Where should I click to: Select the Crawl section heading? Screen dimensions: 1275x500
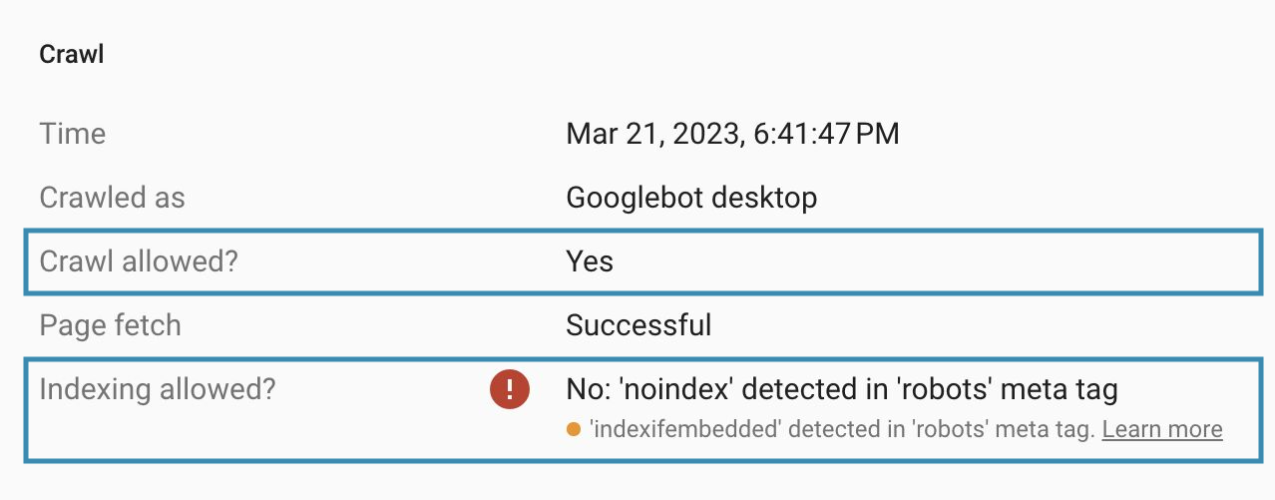pyautogui.click(x=72, y=54)
